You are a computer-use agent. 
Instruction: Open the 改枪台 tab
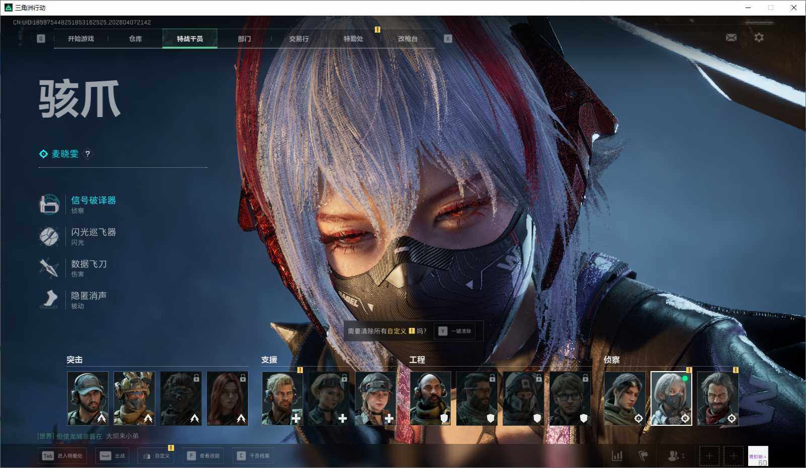(x=408, y=39)
